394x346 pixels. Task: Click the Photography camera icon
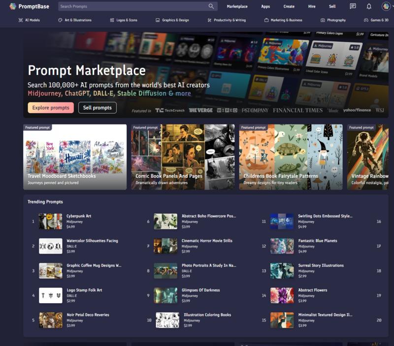pyautogui.click(x=323, y=20)
